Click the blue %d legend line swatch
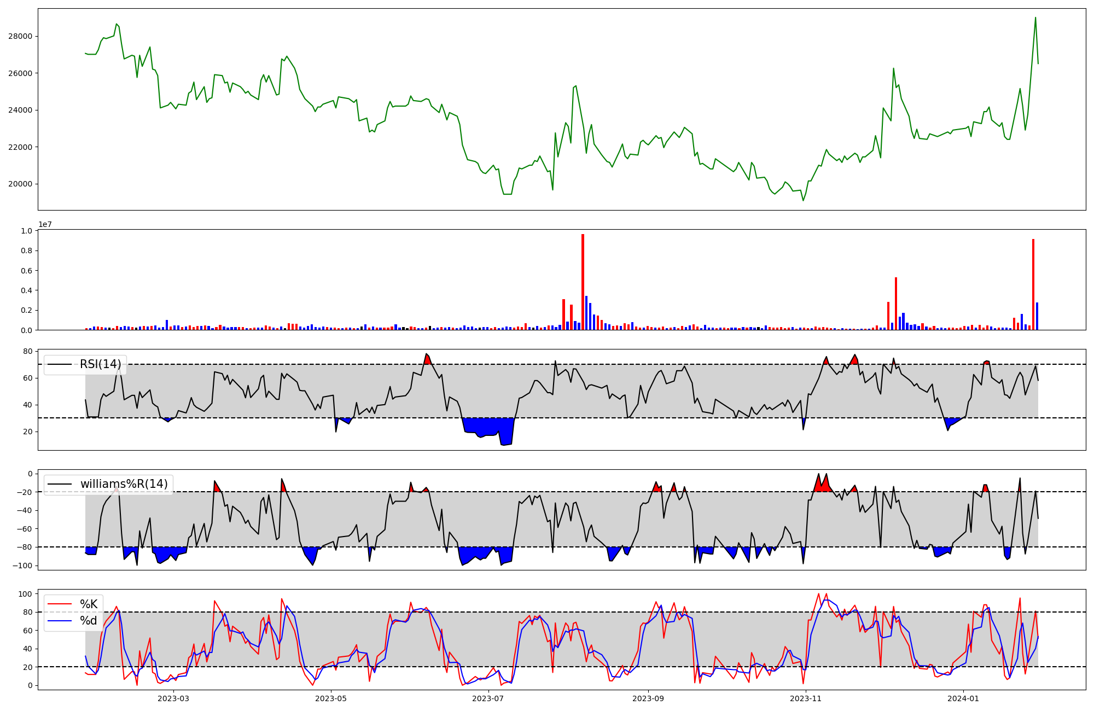The image size is (1094, 711). click(x=60, y=621)
